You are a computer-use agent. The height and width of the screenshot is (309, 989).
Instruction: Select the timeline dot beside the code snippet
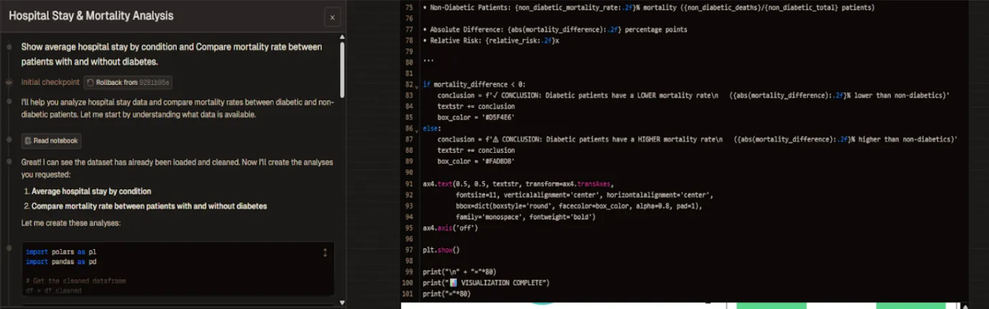click(x=9, y=248)
